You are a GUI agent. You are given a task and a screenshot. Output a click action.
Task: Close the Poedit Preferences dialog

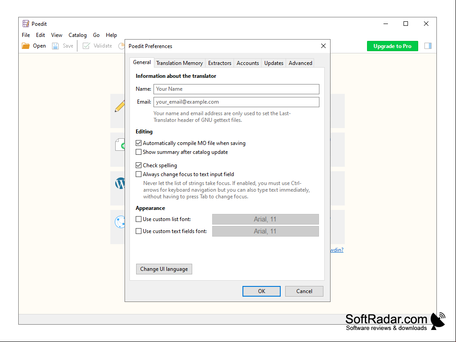click(323, 46)
